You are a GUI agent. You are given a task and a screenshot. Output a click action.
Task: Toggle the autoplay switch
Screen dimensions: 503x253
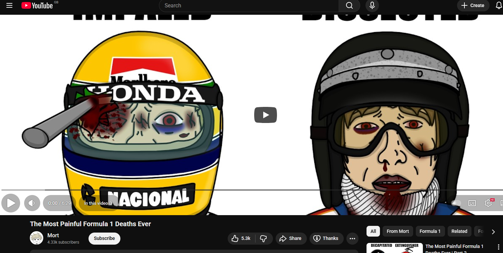[456, 203]
